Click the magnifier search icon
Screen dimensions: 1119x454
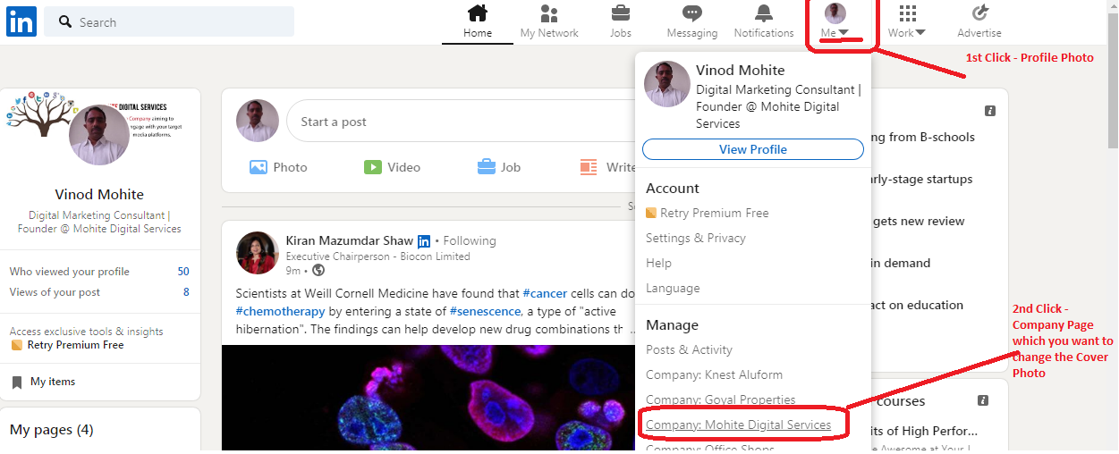click(x=65, y=21)
